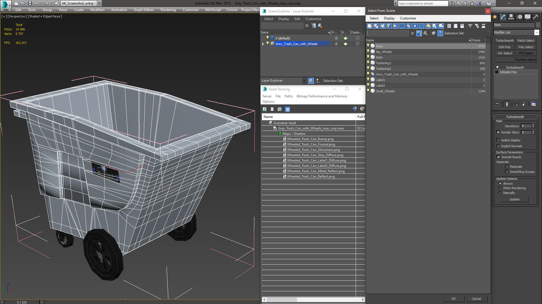Viewport: 542px width, 304px height.
Task: Click the Edit Poly modifier button
Action: click(x=504, y=47)
